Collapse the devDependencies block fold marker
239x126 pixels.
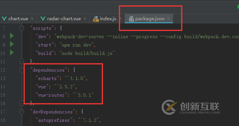[x=22, y=112]
